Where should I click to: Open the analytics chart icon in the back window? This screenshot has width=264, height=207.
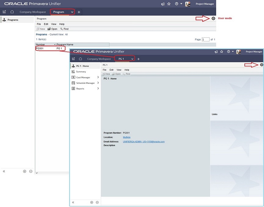pos(4,12)
